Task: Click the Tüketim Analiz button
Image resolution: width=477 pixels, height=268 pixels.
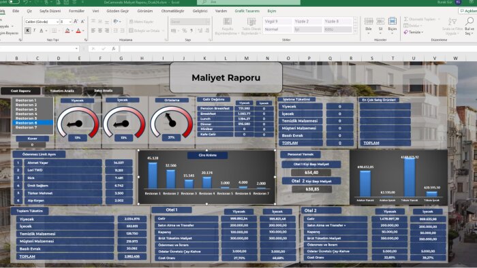Action: (x=62, y=90)
